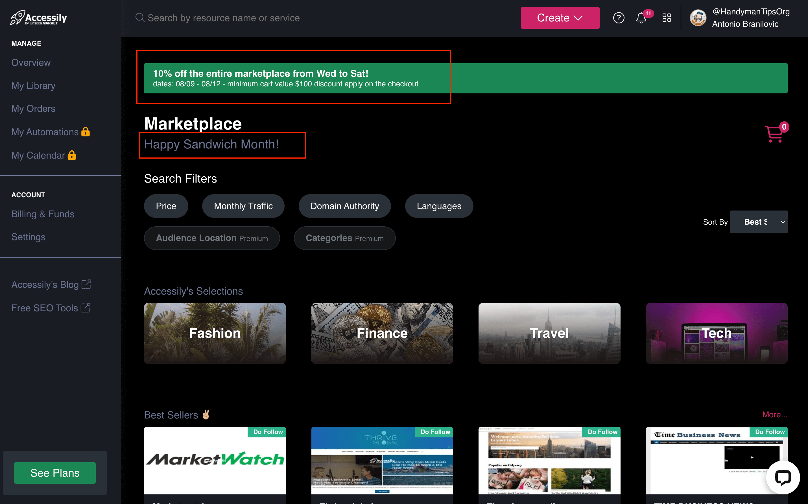The image size is (808, 504).
Task: Select the Travel selection card
Action: (x=549, y=333)
